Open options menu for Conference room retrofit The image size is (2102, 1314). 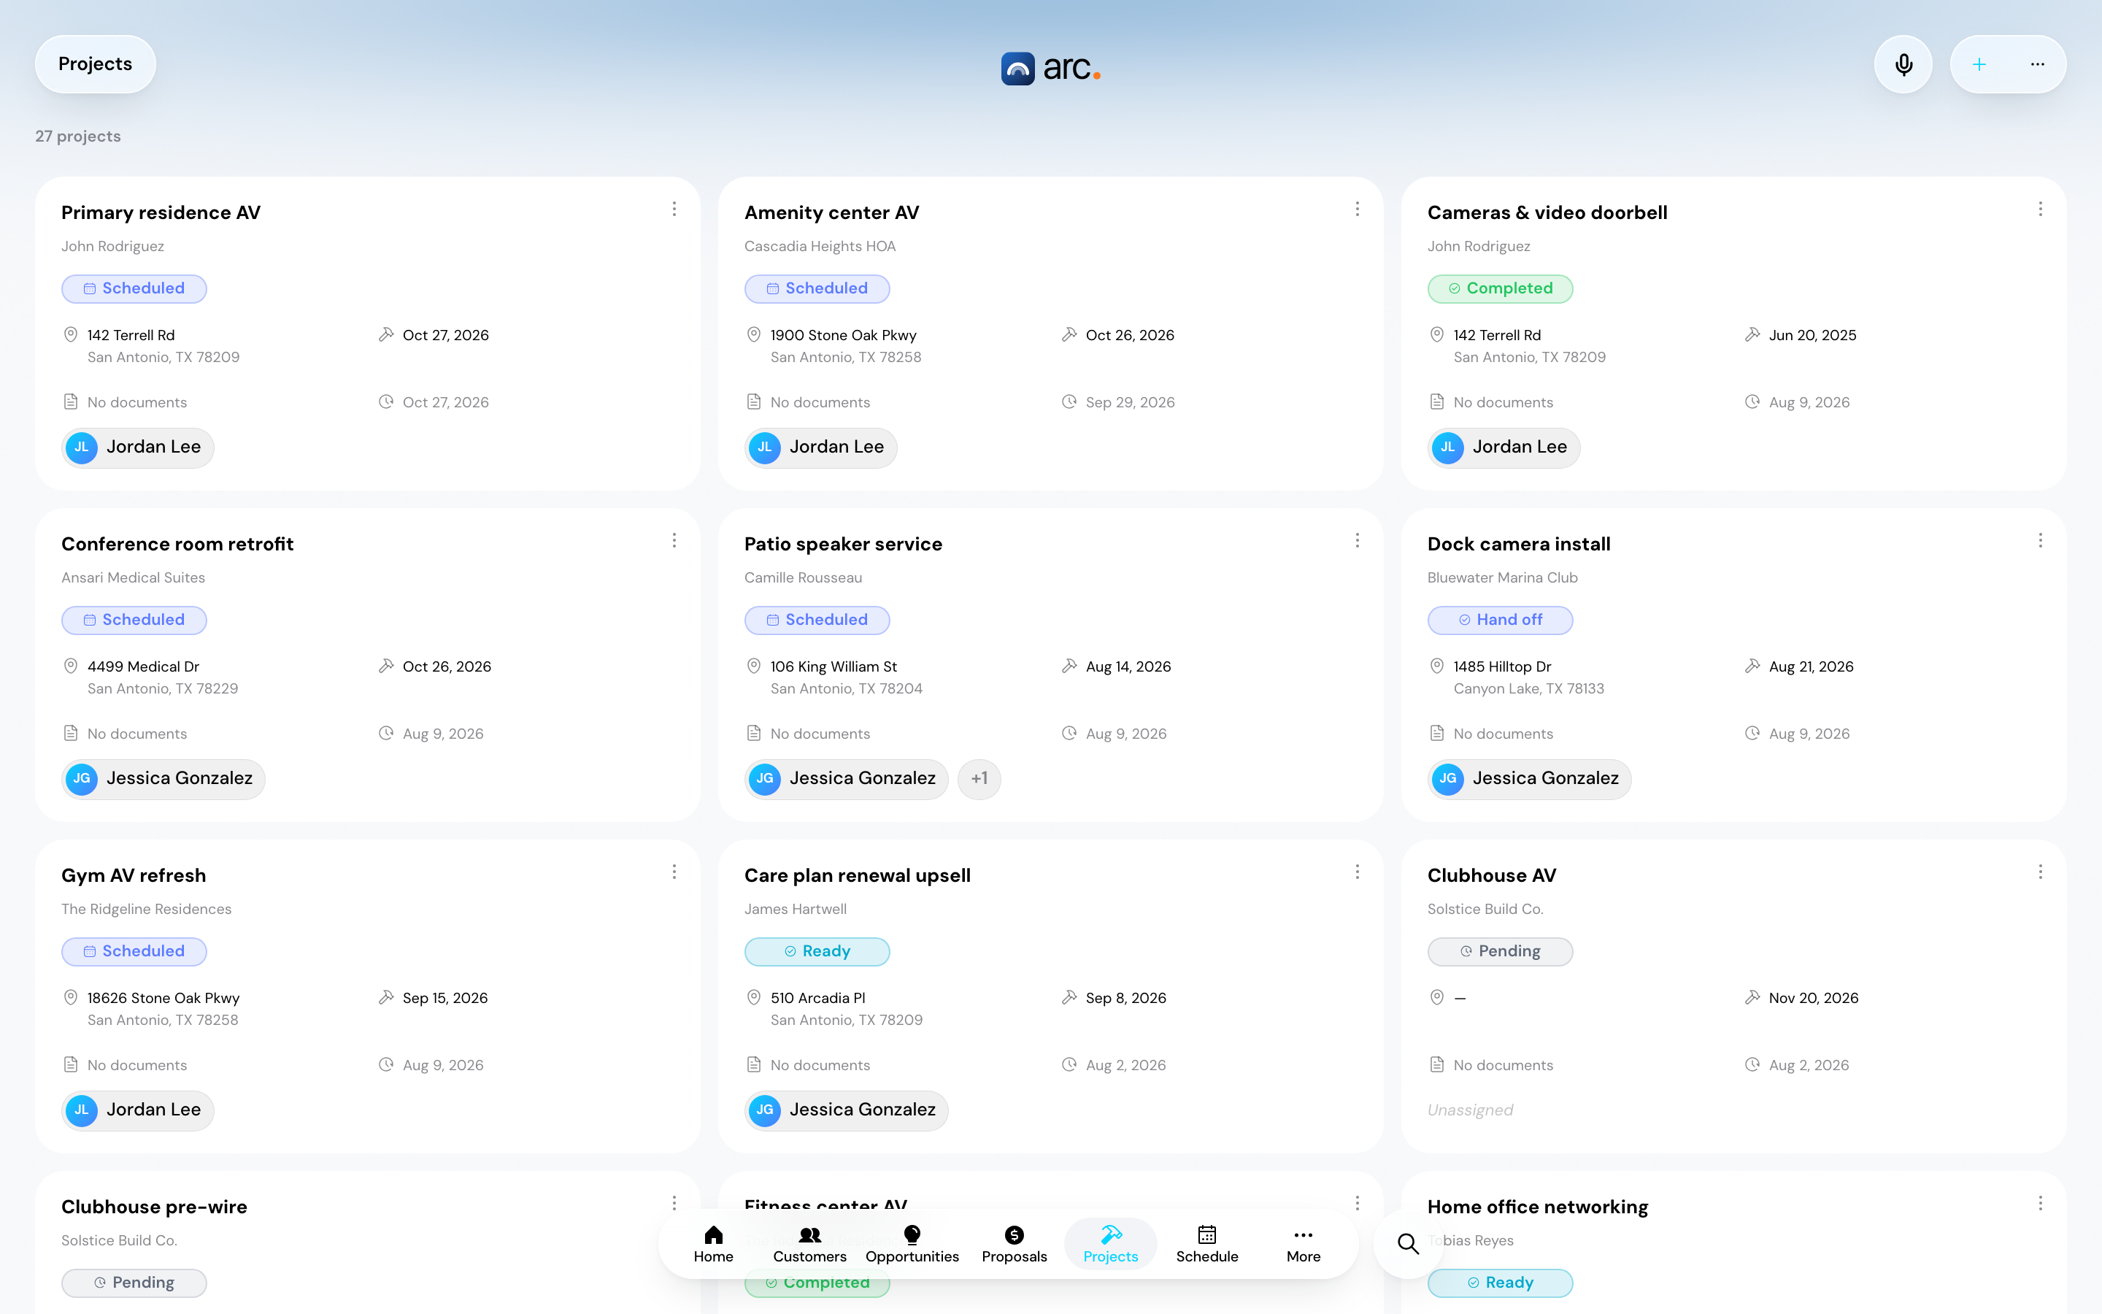click(674, 540)
